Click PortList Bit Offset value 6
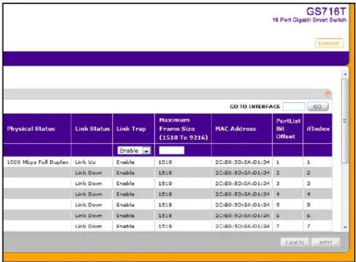The width and height of the screenshot is (356, 262). tap(278, 215)
